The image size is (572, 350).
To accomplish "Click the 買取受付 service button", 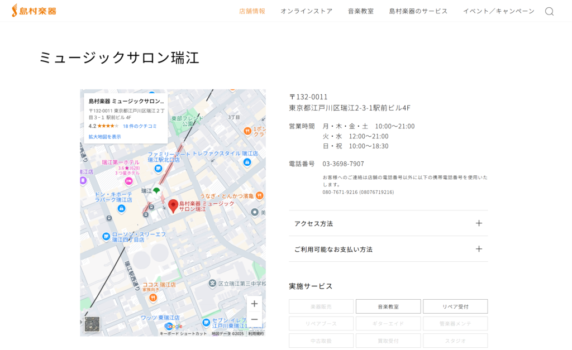I will (388, 341).
